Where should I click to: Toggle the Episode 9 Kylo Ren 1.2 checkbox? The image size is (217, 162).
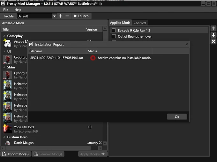click(x=114, y=30)
